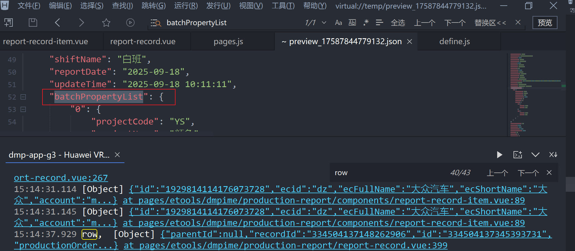
Task: Switch to report-record.vue tab
Action: (143, 41)
